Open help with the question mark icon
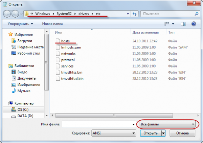Image resolution: width=203 pixels, height=143 pixels. click(194, 24)
